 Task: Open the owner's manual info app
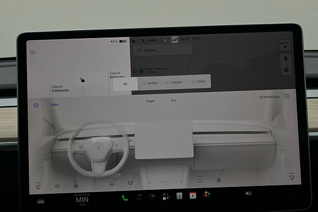(179, 196)
